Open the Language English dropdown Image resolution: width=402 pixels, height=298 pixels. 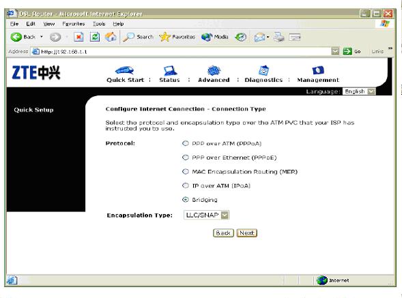point(359,91)
